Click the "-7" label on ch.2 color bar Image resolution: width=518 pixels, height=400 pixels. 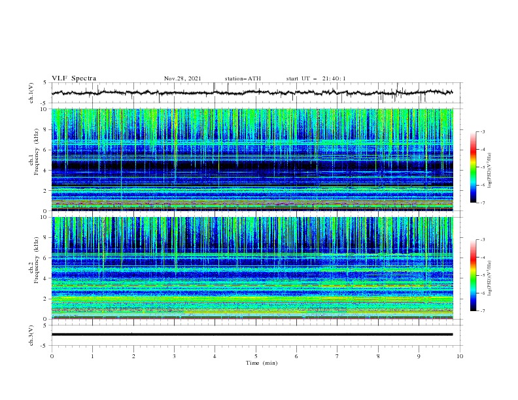pos(482,310)
